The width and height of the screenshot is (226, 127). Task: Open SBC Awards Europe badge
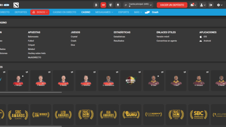18,115
